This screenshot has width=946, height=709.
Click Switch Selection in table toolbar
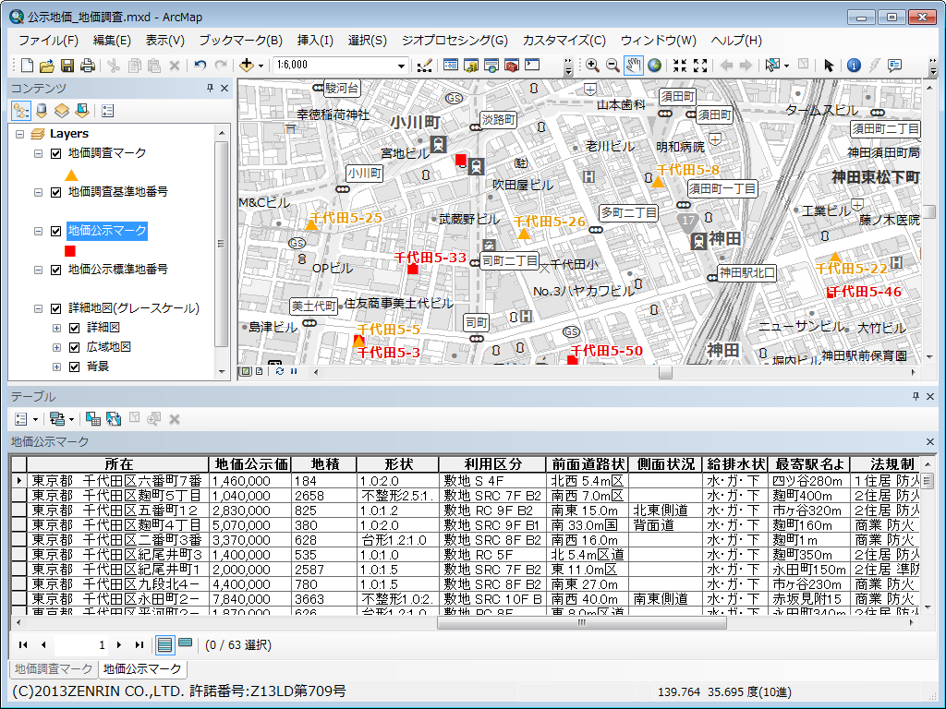pyautogui.click(x=114, y=418)
